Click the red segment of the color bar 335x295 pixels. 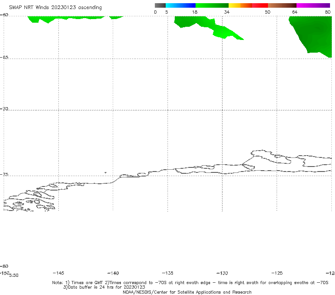(260, 5)
